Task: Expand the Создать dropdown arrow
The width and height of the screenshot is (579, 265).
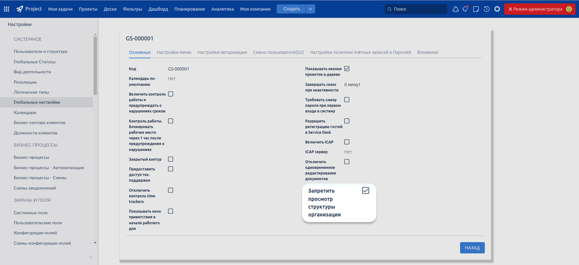Action: tap(310, 9)
